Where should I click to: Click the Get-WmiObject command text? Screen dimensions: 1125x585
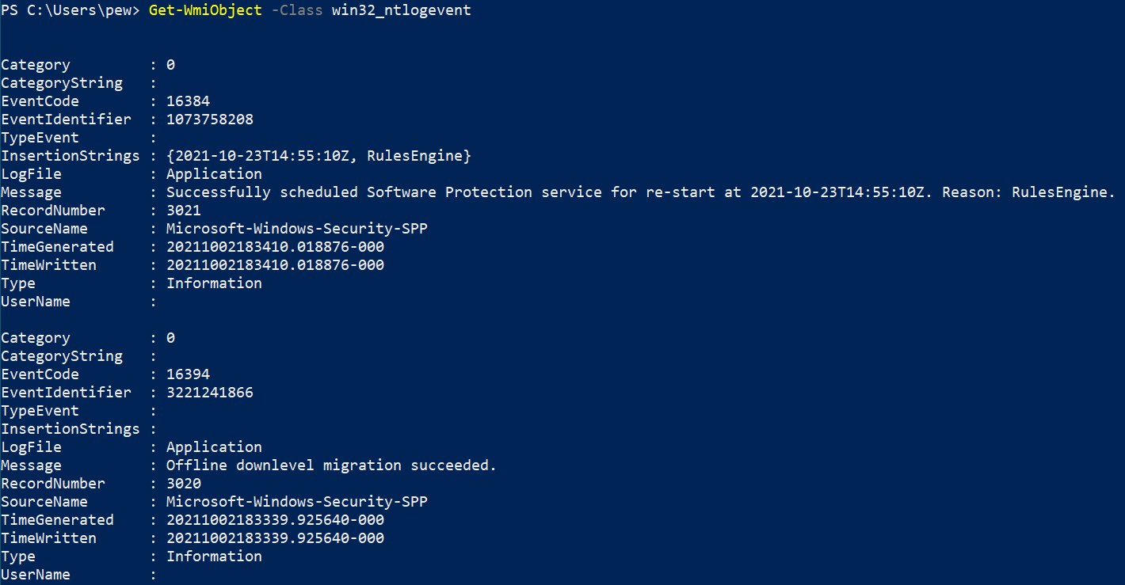point(205,11)
